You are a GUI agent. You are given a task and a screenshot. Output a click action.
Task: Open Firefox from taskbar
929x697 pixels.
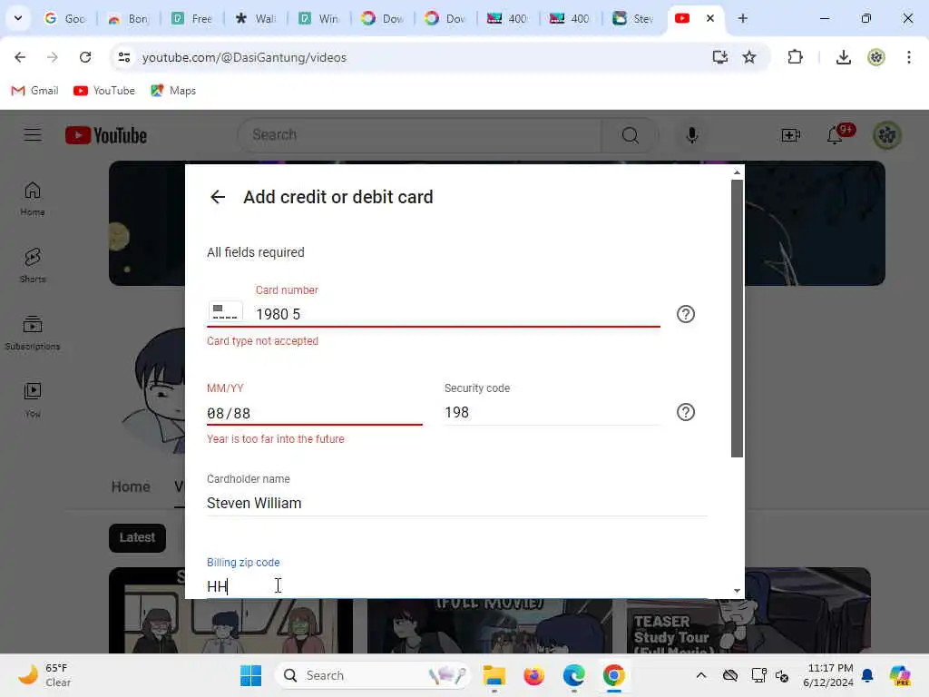tap(533, 675)
